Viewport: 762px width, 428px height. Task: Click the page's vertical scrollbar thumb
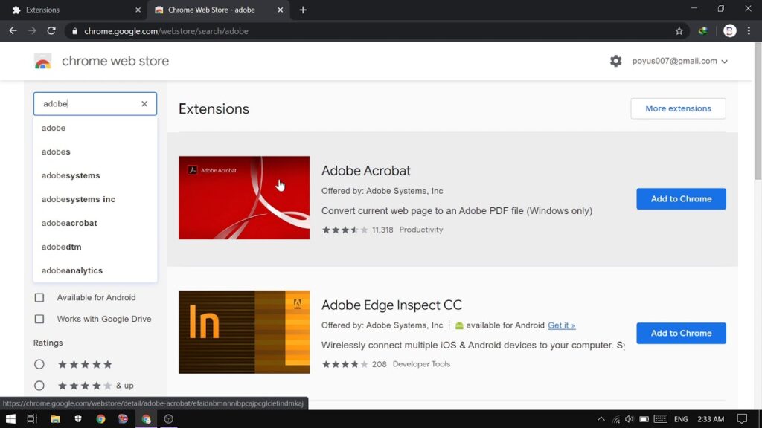(x=758, y=111)
